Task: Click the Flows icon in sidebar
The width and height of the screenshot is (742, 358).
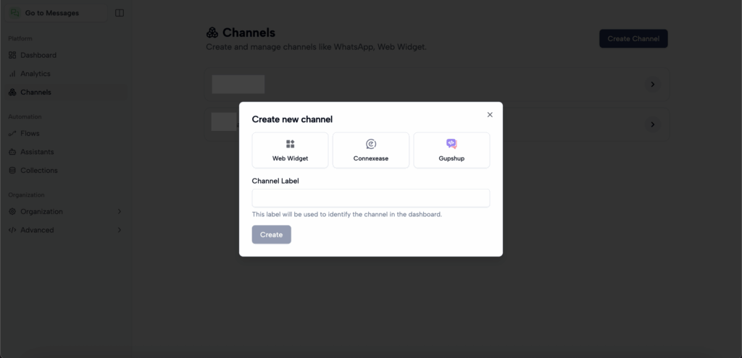Action: (x=12, y=133)
